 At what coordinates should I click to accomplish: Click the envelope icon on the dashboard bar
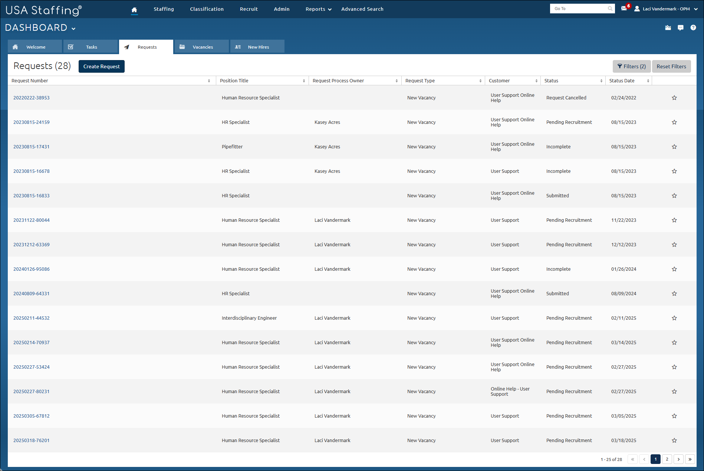tap(668, 27)
